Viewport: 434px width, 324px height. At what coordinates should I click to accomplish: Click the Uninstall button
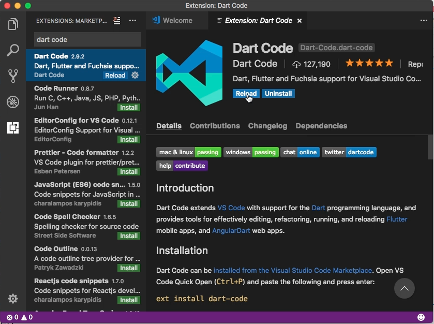click(278, 94)
